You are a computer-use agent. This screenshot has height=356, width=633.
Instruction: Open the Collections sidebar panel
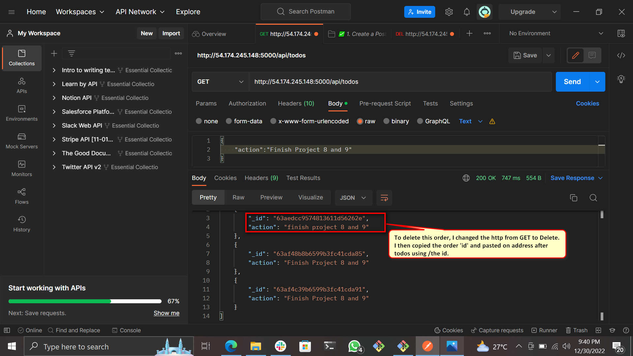coord(21,58)
